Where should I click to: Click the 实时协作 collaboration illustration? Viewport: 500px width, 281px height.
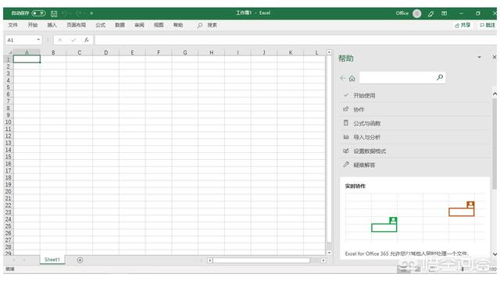click(415, 218)
